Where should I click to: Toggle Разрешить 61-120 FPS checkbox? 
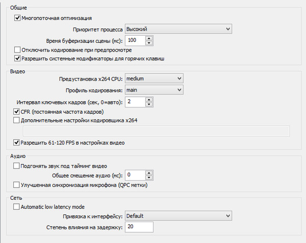click(x=16, y=143)
